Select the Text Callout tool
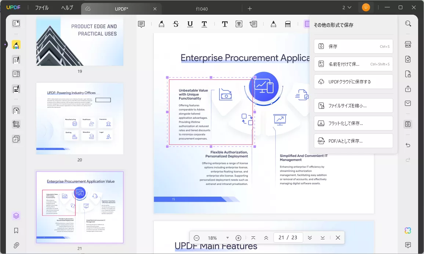This screenshot has width=424, height=254. coord(253,24)
